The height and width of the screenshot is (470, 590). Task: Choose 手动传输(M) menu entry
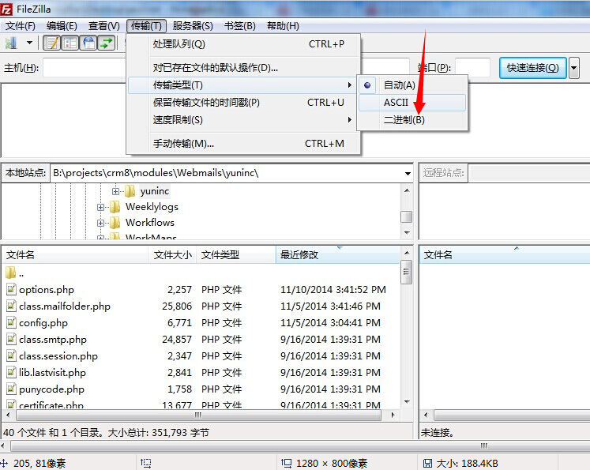[243, 144]
